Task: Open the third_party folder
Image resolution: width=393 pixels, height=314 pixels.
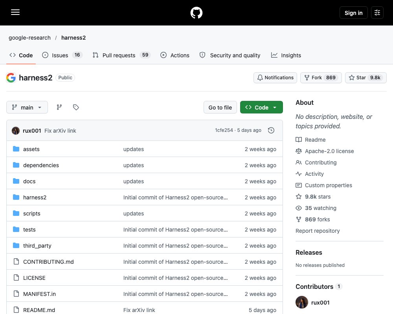Action: coord(37,246)
